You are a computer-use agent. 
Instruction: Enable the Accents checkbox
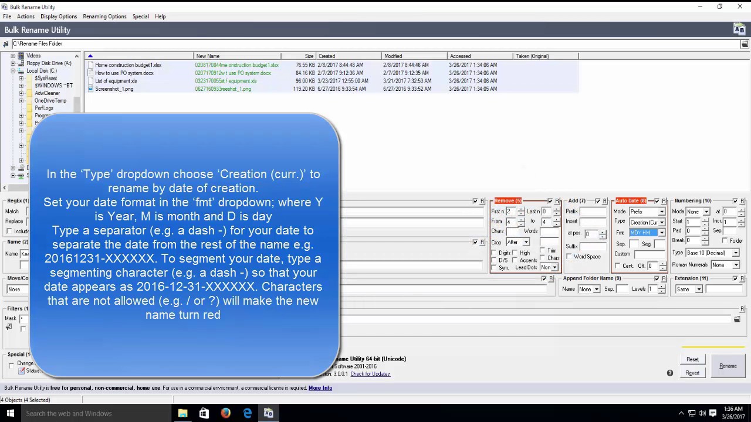[x=515, y=260]
